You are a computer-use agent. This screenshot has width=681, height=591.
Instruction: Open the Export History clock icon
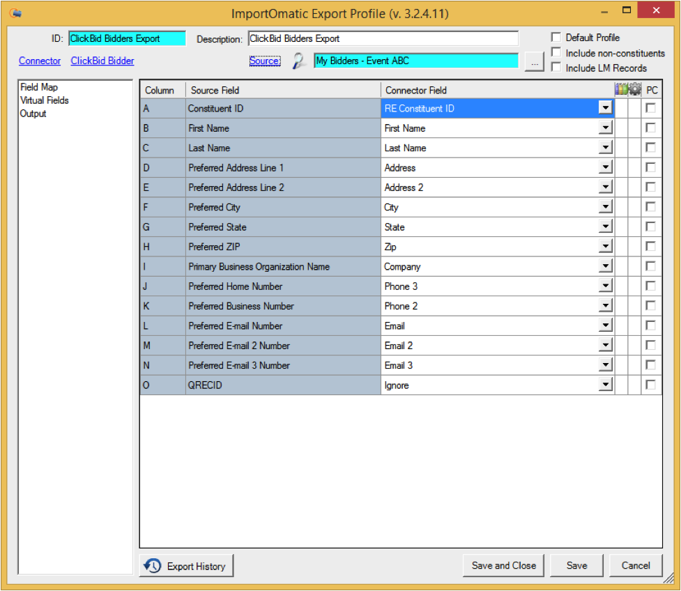(153, 565)
